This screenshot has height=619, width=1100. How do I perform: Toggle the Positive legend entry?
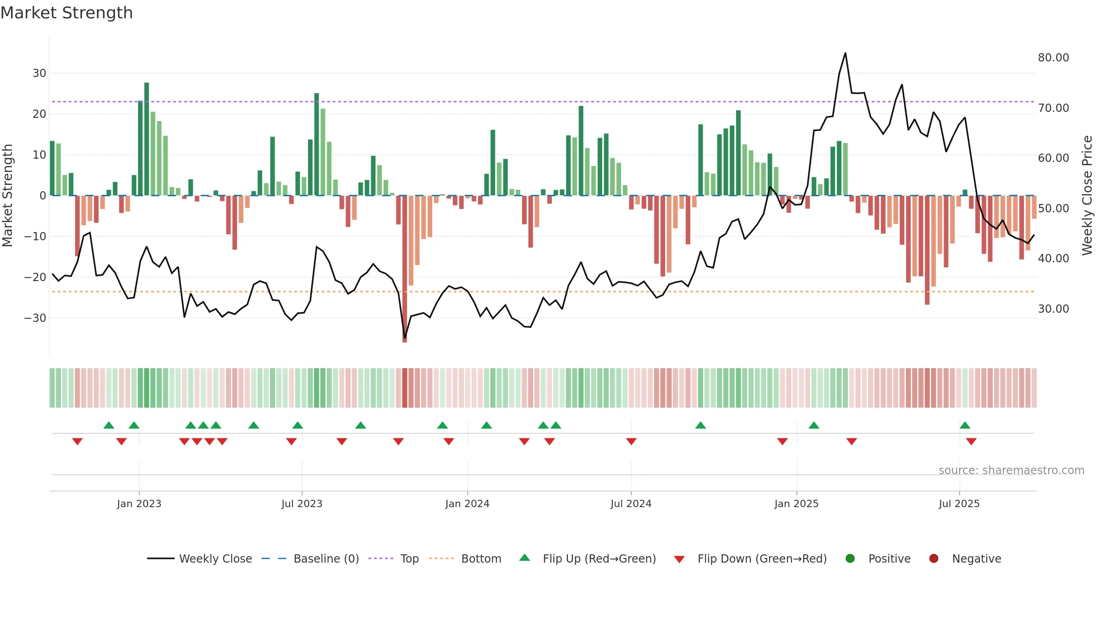coord(878,558)
